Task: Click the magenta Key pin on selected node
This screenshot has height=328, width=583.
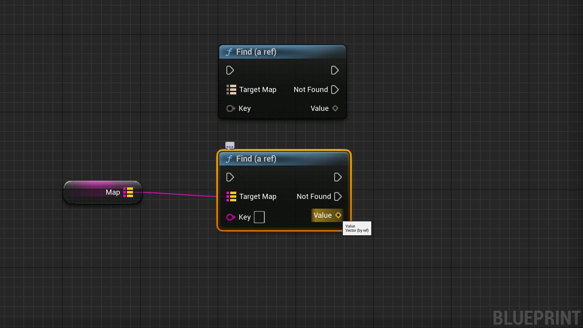Action: point(230,217)
